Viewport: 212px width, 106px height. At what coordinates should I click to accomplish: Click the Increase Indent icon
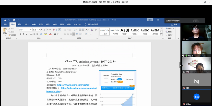pos(83,30)
